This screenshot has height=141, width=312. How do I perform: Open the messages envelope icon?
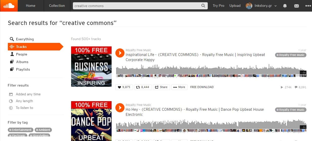click(296, 6)
